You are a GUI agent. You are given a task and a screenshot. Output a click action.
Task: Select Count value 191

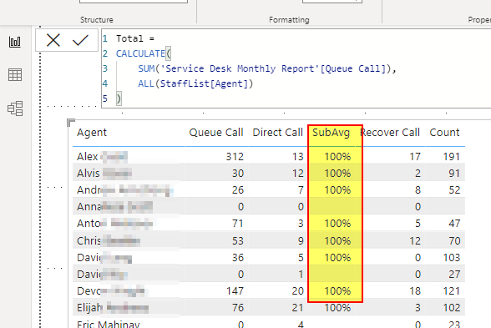[451, 157]
